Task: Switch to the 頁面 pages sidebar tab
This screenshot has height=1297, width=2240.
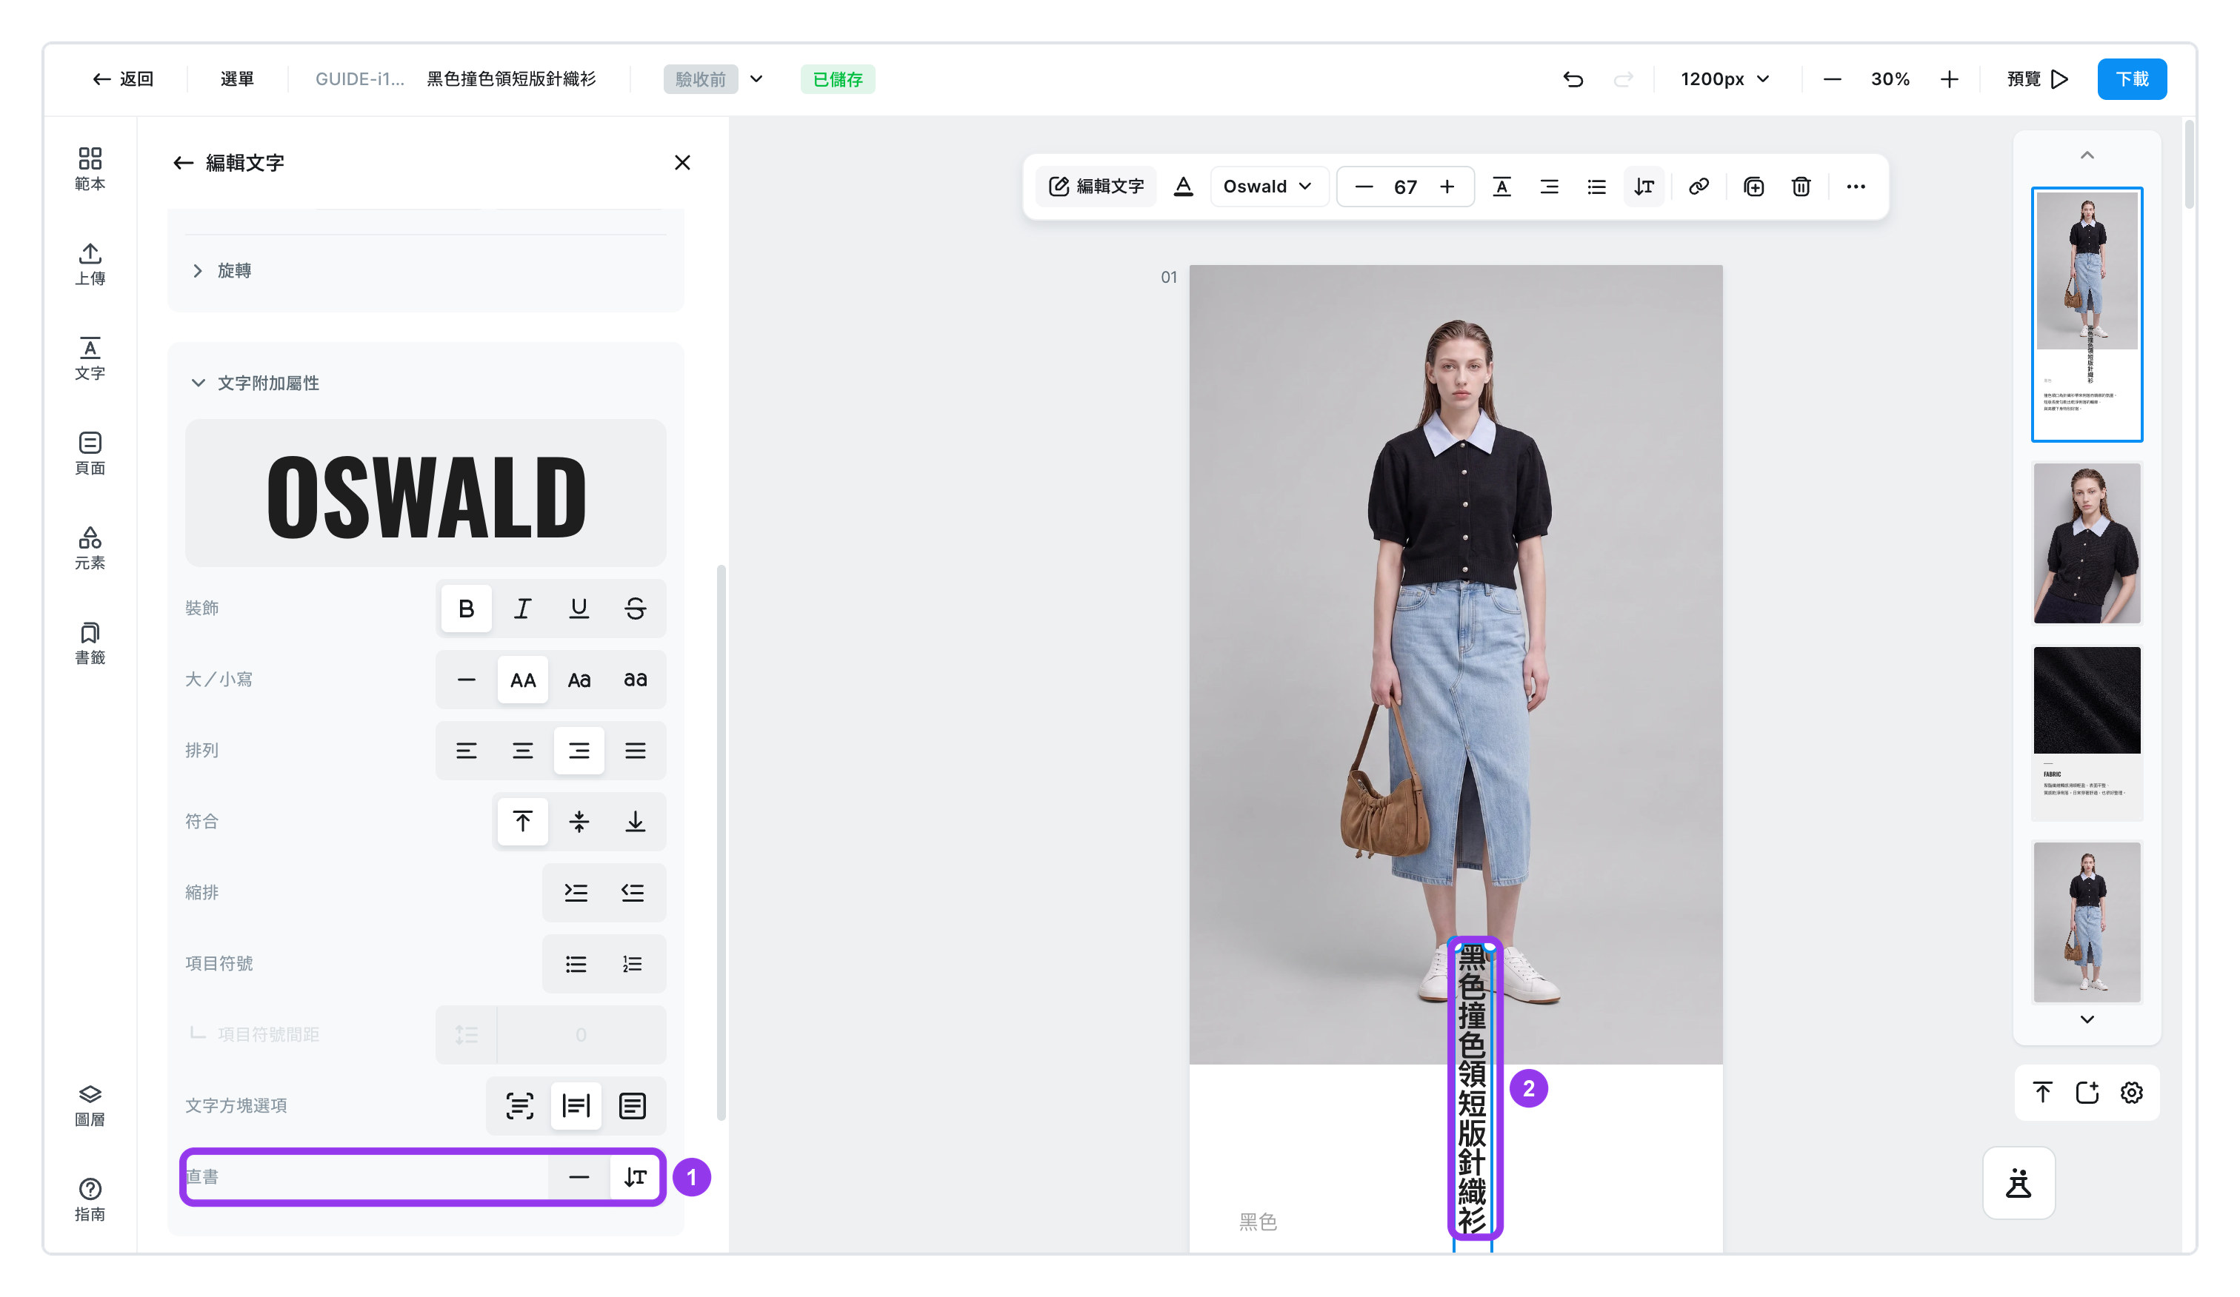Action: [90, 454]
